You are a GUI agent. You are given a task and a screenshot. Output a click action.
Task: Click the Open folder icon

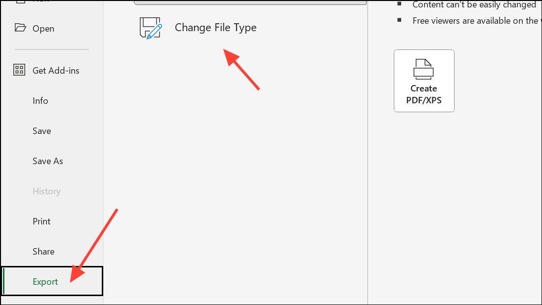(x=20, y=28)
